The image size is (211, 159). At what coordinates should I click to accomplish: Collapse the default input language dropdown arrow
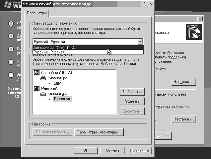point(140,41)
